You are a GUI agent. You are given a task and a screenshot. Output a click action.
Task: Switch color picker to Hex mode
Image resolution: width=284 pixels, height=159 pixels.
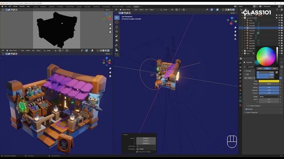pyautogui.click(x=274, y=68)
